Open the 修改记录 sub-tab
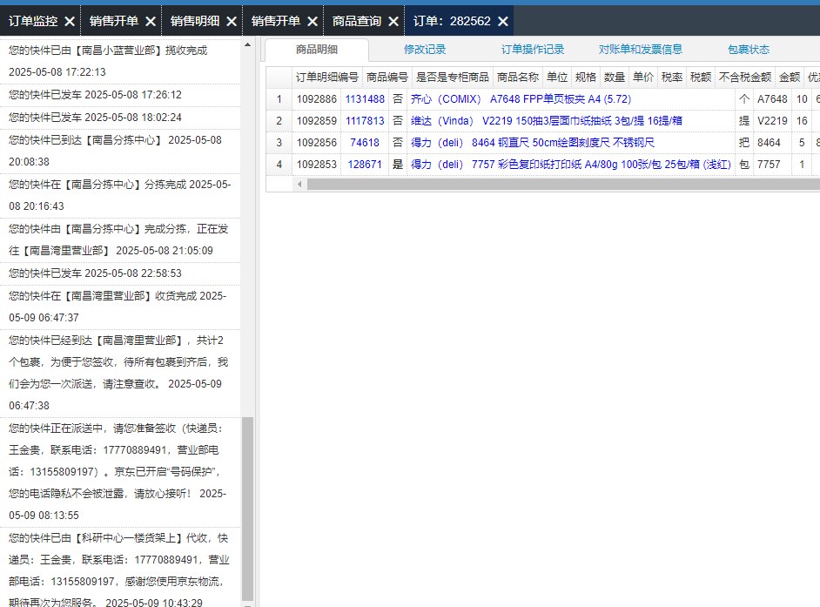 tap(425, 50)
